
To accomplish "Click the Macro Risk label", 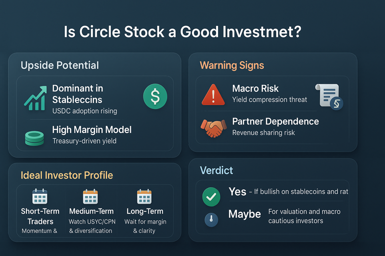I will point(256,88).
